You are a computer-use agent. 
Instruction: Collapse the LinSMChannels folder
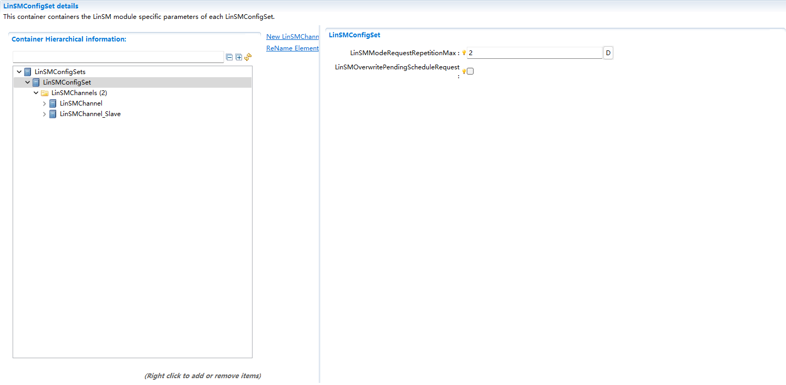[36, 92]
